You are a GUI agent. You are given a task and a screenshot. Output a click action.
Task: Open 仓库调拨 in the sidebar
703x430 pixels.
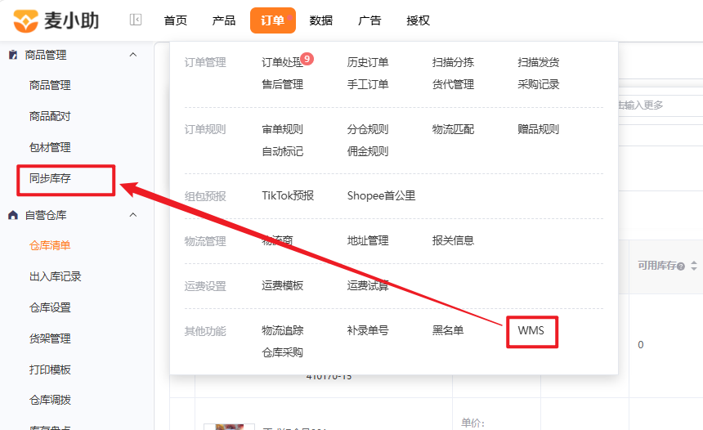click(x=50, y=400)
